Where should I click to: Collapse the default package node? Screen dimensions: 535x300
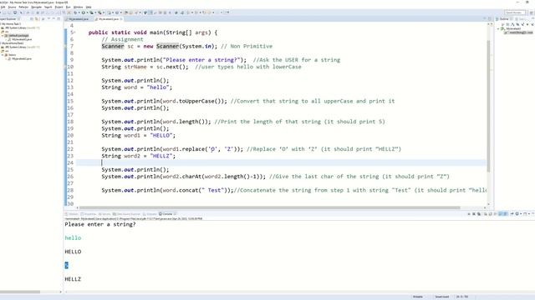pyautogui.click(x=2, y=36)
